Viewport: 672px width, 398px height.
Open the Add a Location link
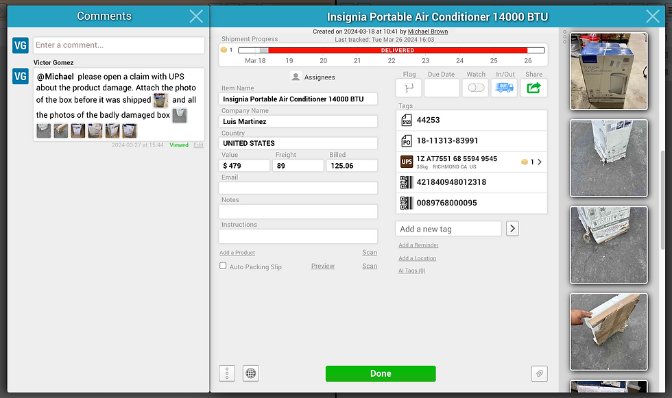pyautogui.click(x=417, y=258)
